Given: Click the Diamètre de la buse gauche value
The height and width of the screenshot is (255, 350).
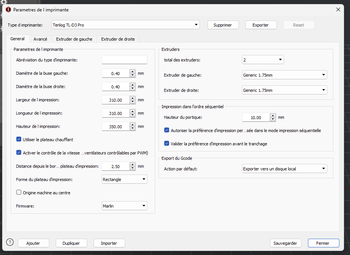Looking at the screenshot, I should tap(116, 74).
